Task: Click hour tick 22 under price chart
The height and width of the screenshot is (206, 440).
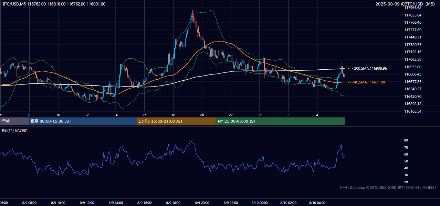Action: tap(231, 115)
